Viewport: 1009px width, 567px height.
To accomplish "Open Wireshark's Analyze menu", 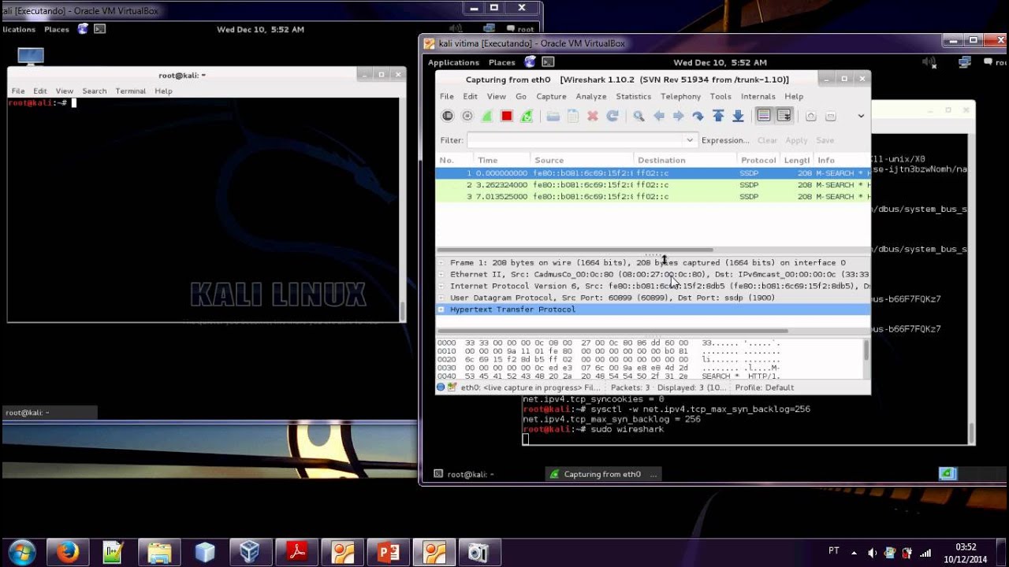I will pyautogui.click(x=590, y=97).
